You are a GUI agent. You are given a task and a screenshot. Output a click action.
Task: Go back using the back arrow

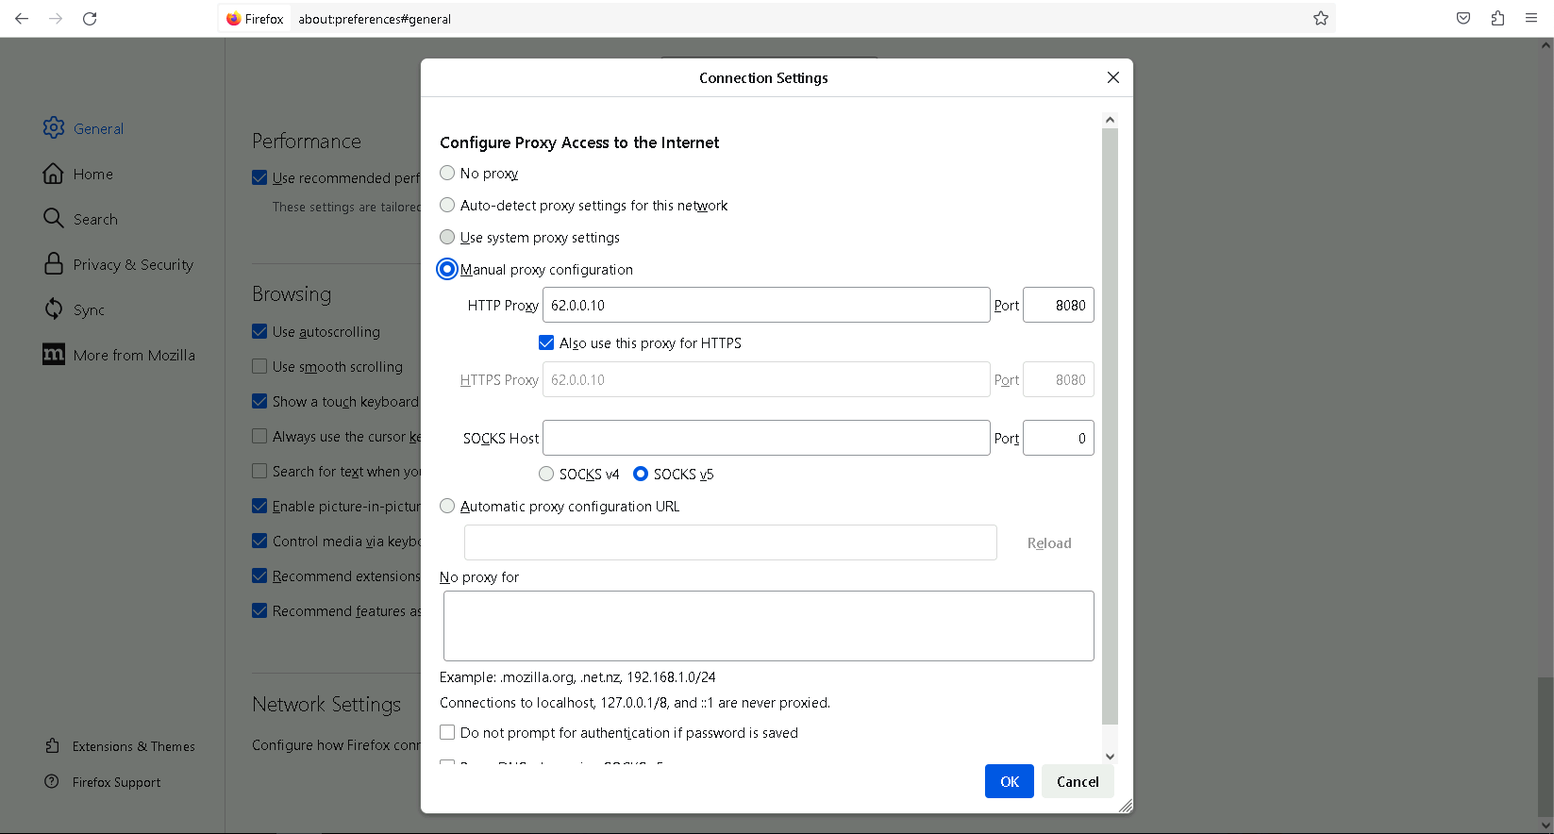click(x=22, y=19)
